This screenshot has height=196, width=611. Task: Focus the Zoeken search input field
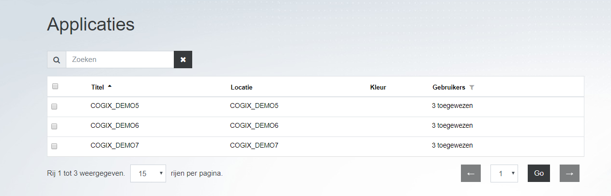click(120, 60)
